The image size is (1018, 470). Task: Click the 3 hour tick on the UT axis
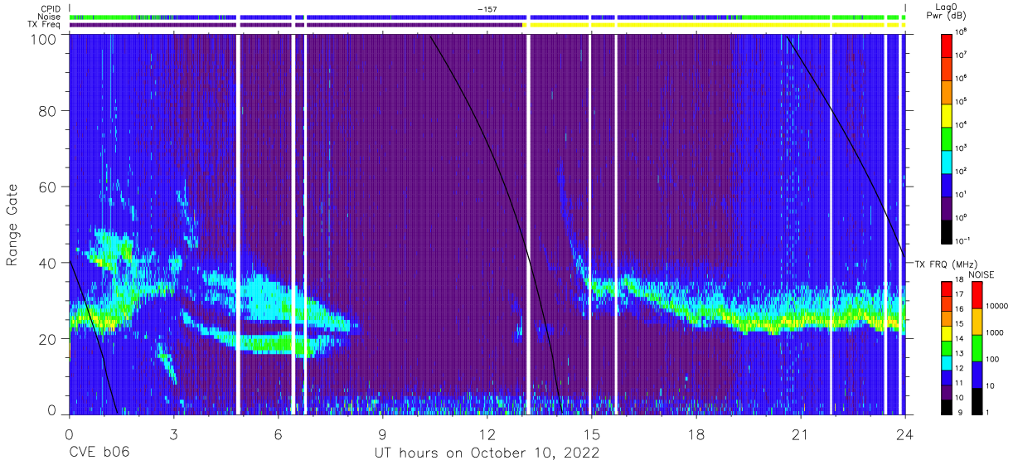click(x=174, y=434)
